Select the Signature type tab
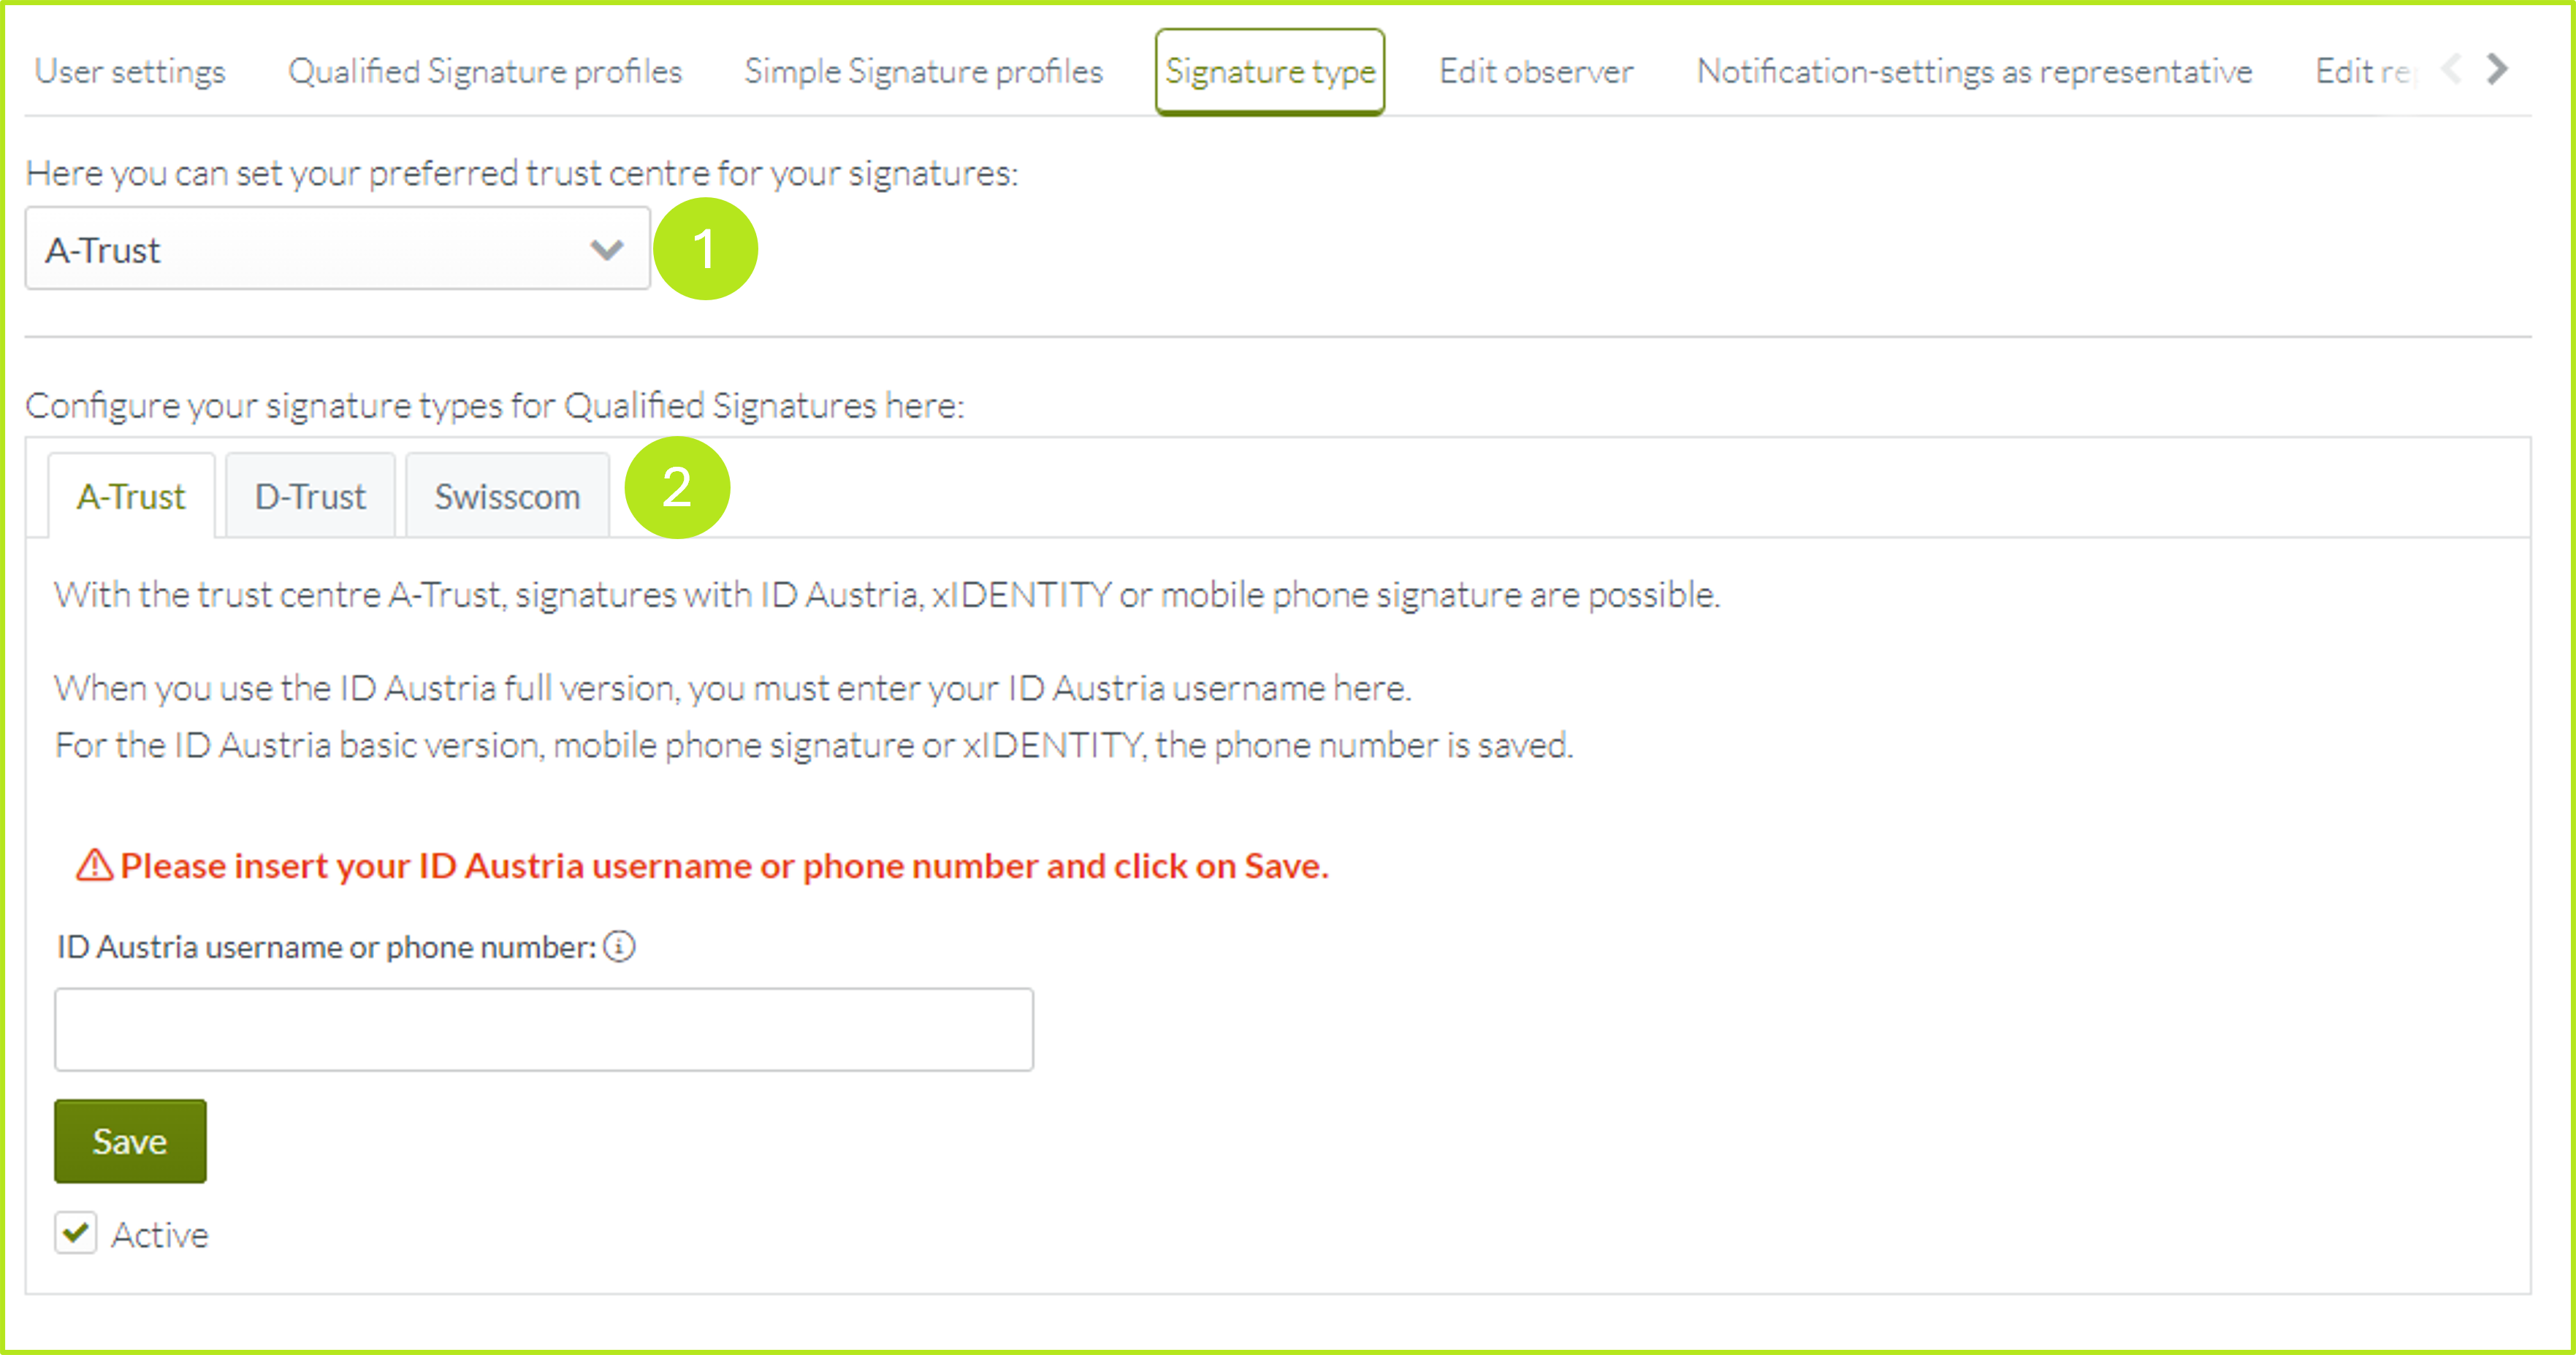Screen dimensions: 2576x1355 [1269, 71]
